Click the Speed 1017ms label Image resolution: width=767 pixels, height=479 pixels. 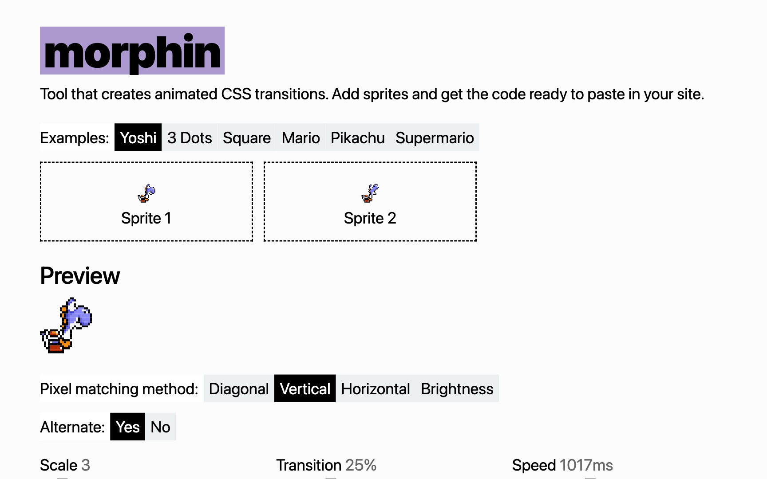(x=562, y=465)
